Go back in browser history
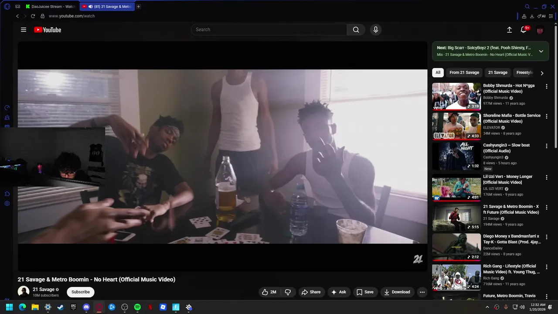558x314 pixels. click(17, 16)
